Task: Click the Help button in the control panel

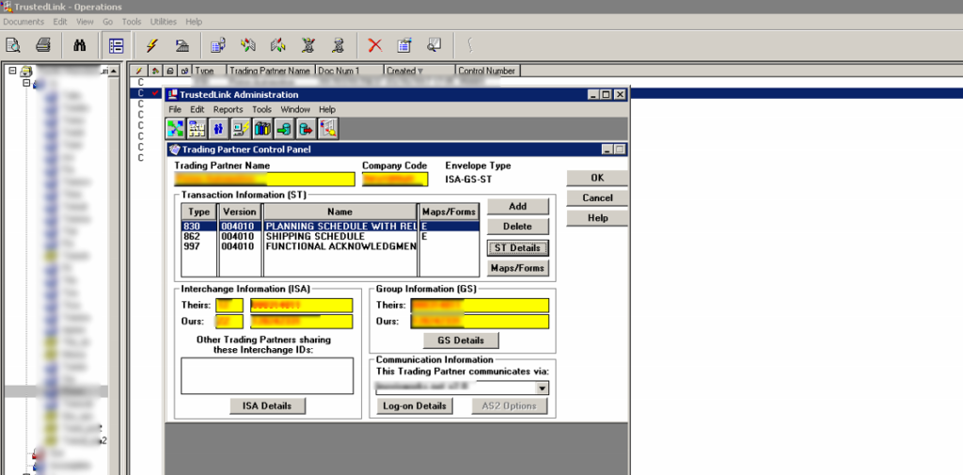Action: click(x=597, y=218)
